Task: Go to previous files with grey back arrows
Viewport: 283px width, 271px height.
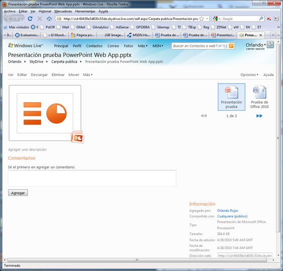Action: tap(204, 116)
